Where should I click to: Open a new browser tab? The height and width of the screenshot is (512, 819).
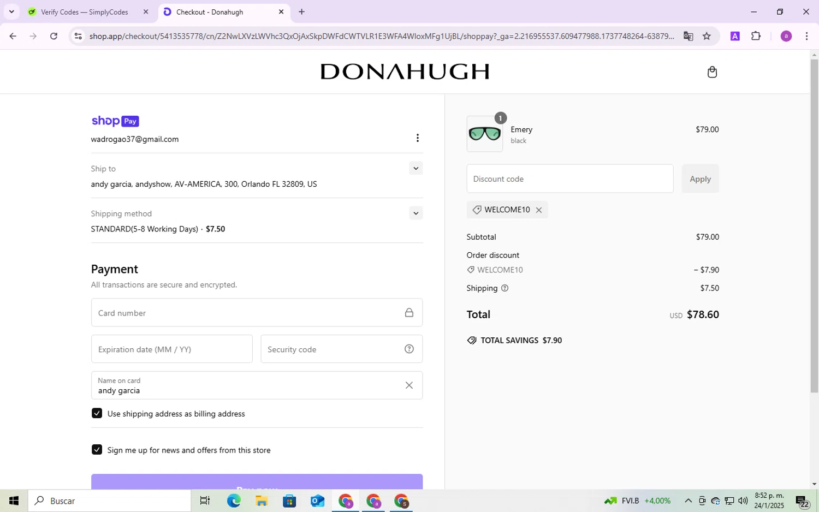tap(301, 12)
